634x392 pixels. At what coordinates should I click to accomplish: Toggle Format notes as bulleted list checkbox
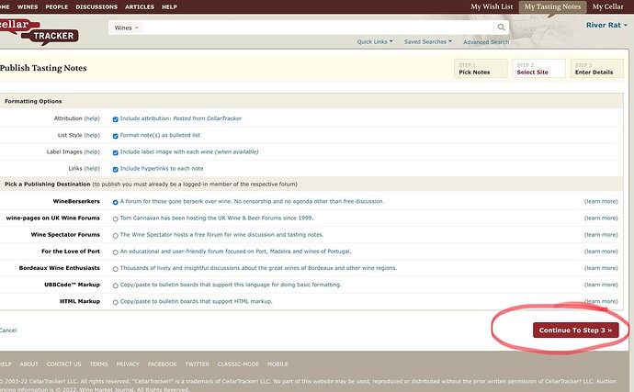[115, 136]
